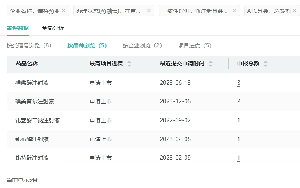Click the 药品名称 column header
Image resolution: width=300 pixels, height=188 pixels.
[27, 64]
